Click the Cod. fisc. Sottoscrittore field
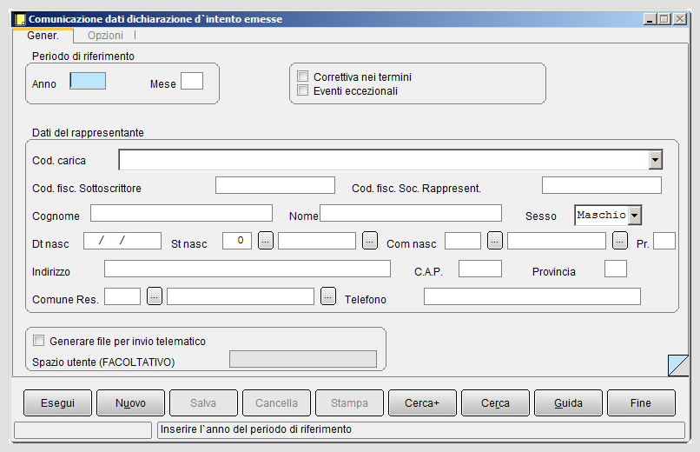 (x=275, y=185)
